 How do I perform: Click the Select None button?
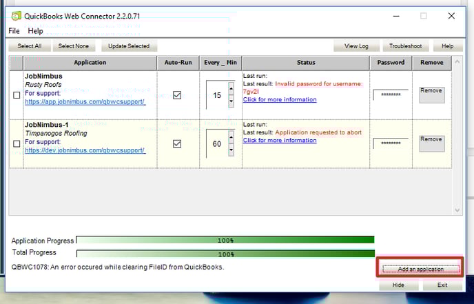[x=74, y=46]
